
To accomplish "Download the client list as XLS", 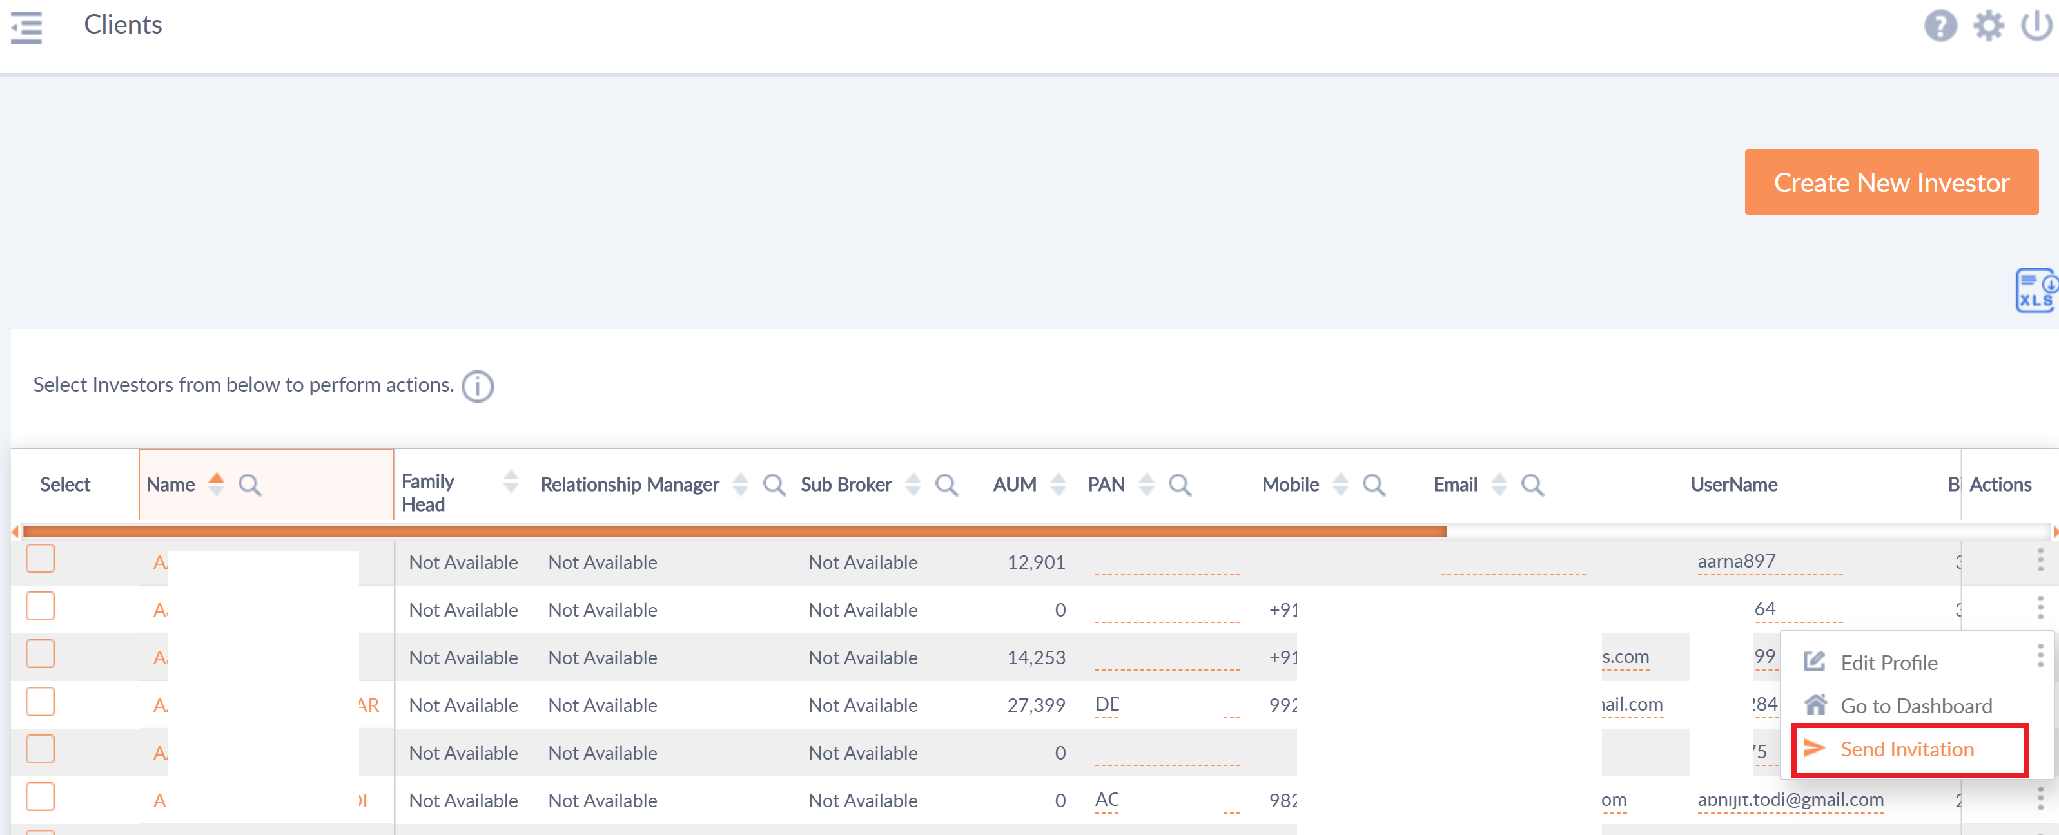I will [2035, 291].
